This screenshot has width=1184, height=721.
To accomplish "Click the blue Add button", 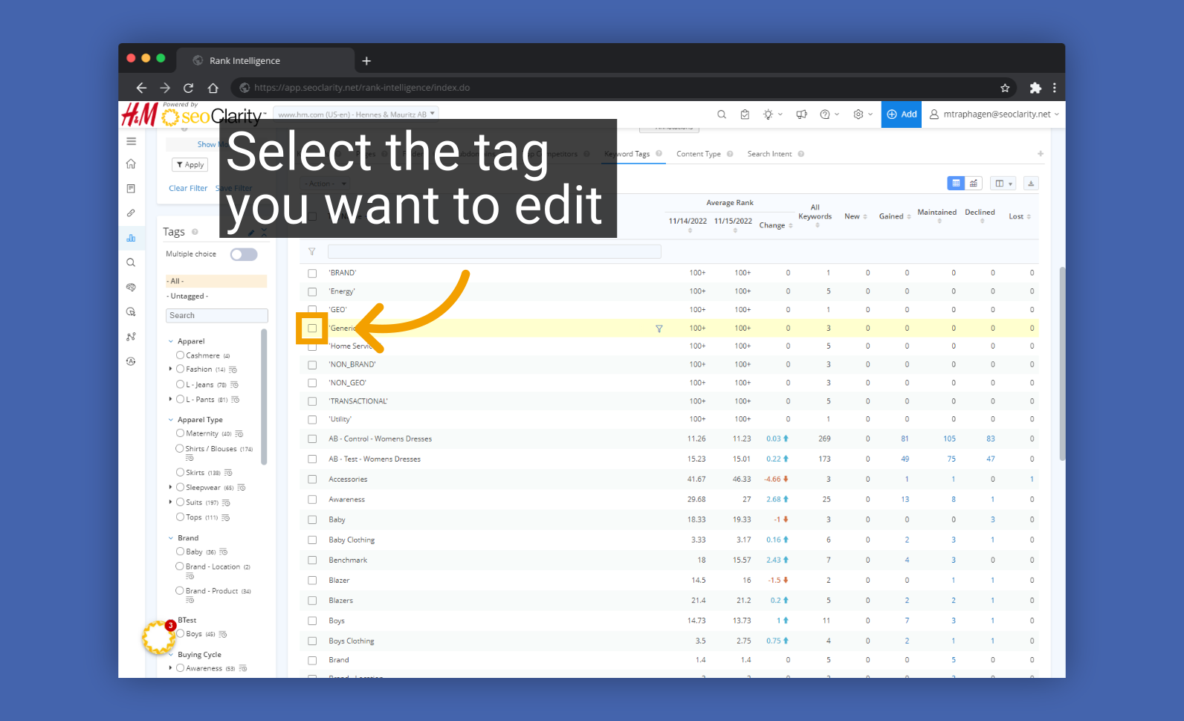I will click(x=902, y=114).
